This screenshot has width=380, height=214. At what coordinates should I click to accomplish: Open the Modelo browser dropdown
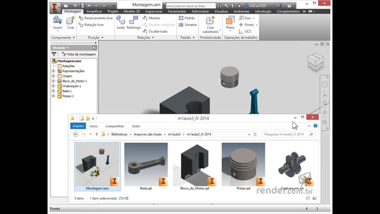click(x=61, y=48)
